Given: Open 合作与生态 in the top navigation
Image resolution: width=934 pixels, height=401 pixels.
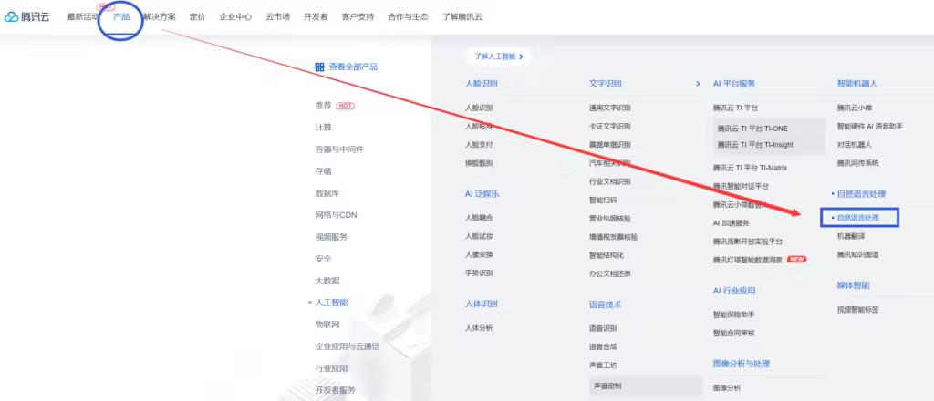Looking at the screenshot, I should (408, 16).
